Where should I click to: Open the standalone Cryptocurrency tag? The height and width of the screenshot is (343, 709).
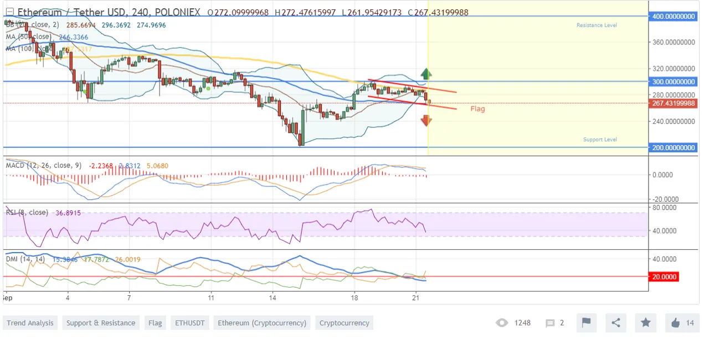point(344,322)
